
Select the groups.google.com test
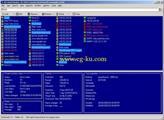tap(40, 36)
